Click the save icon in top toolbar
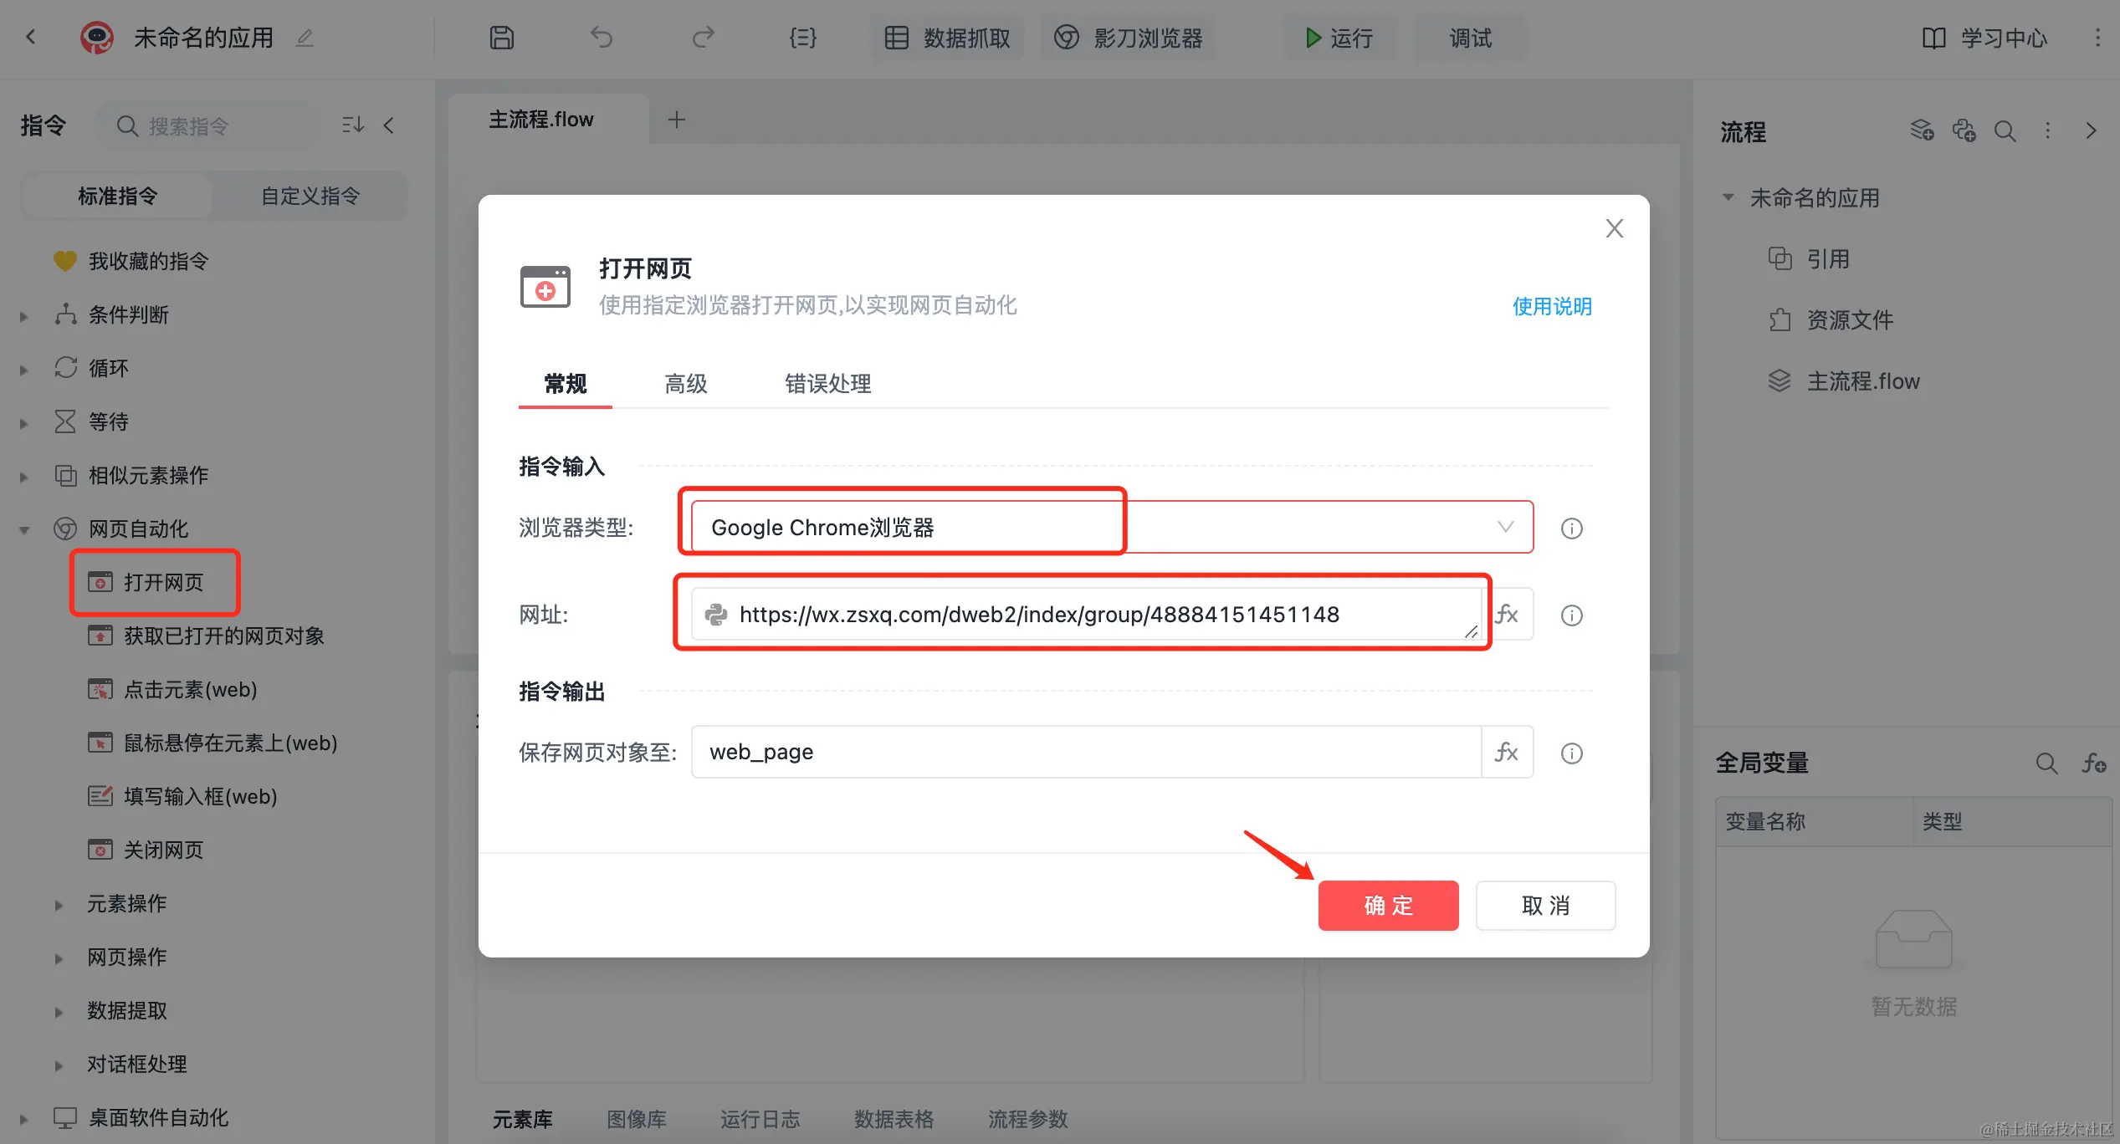Image resolution: width=2120 pixels, height=1144 pixels. pos(501,38)
